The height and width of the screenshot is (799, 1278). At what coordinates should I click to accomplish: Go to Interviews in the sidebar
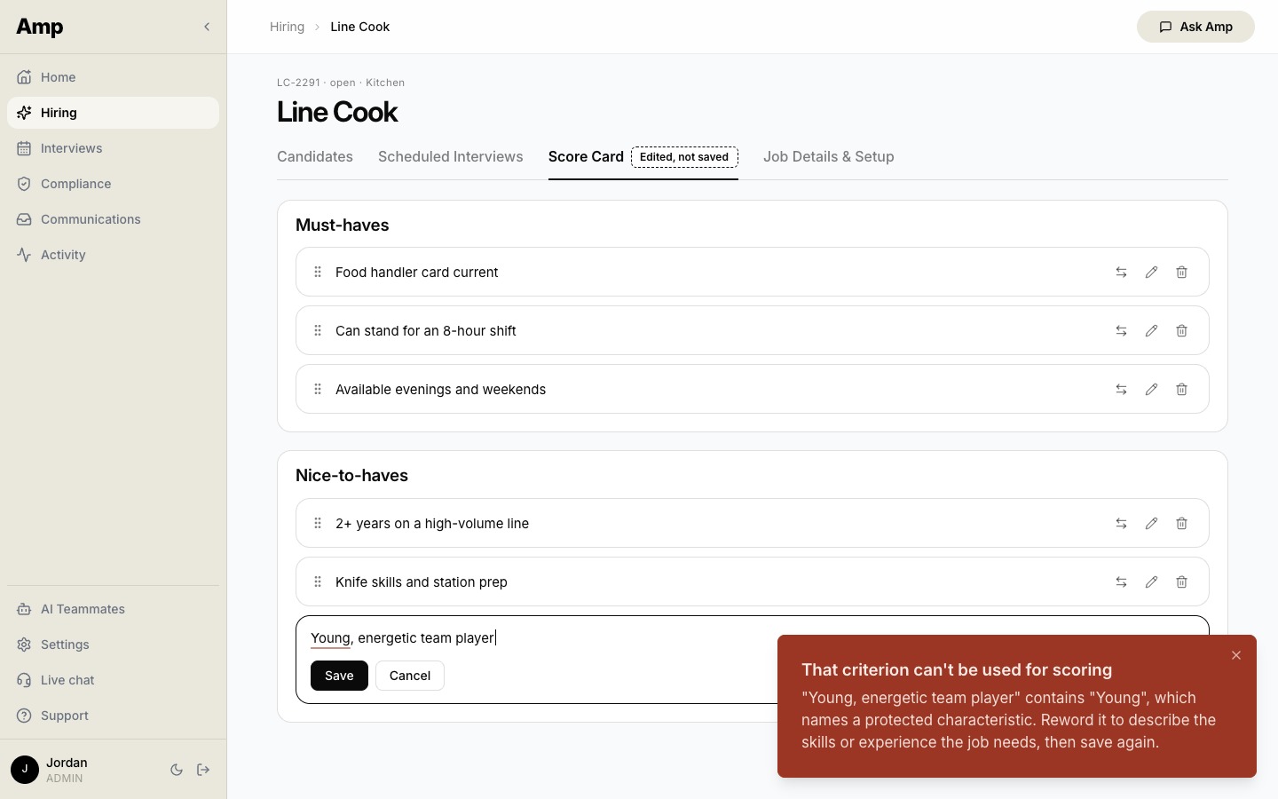pos(113,148)
